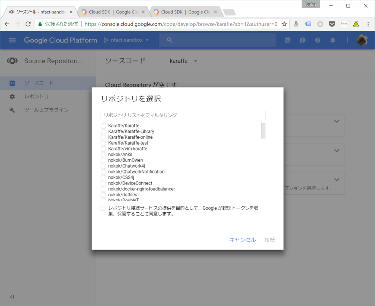This screenshot has width=375, height=306.
Task: Select the Karaffe/Karaffe radio button
Action: pos(103,126)
